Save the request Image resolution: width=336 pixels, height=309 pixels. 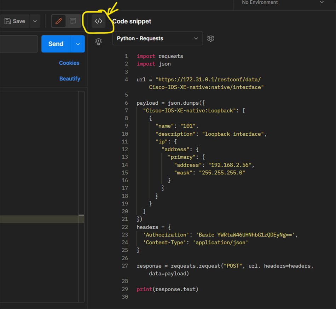point(15,21)
